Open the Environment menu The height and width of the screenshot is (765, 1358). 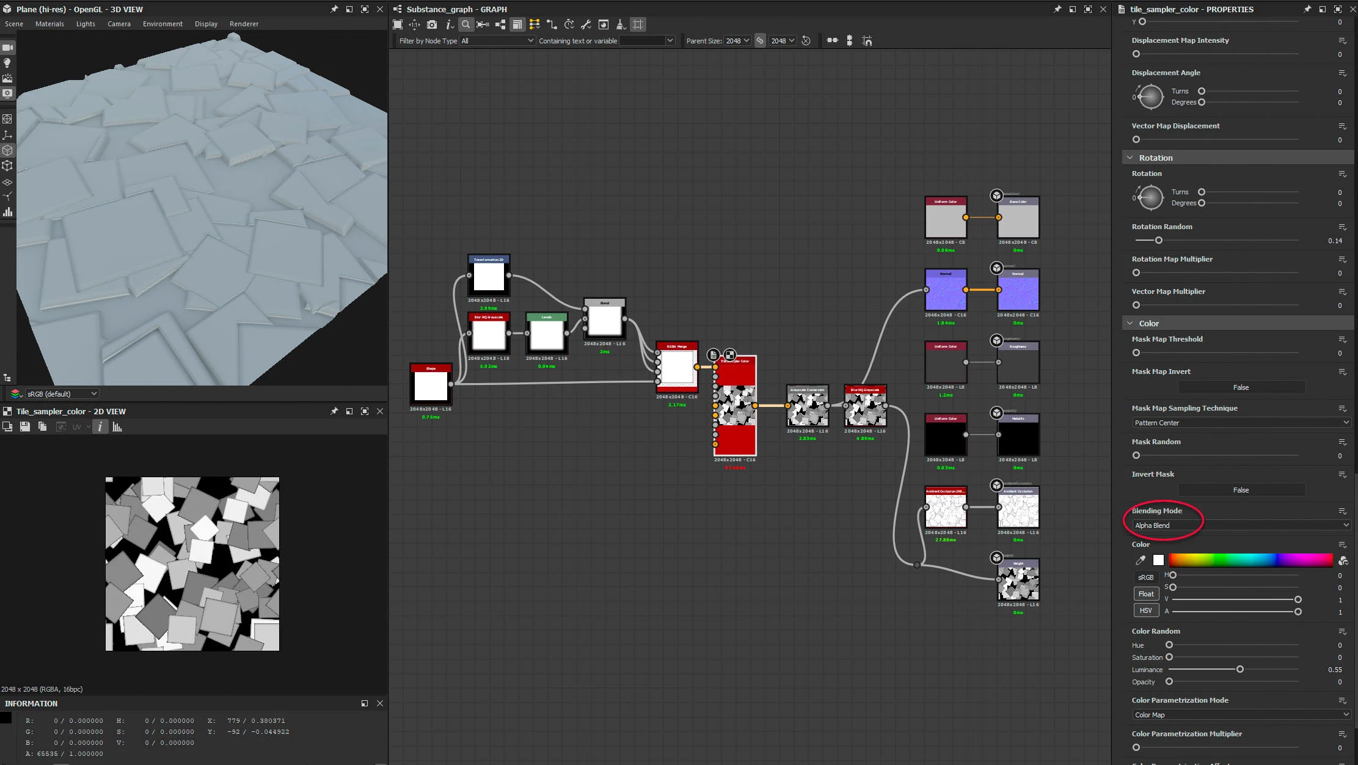[162, 24]
